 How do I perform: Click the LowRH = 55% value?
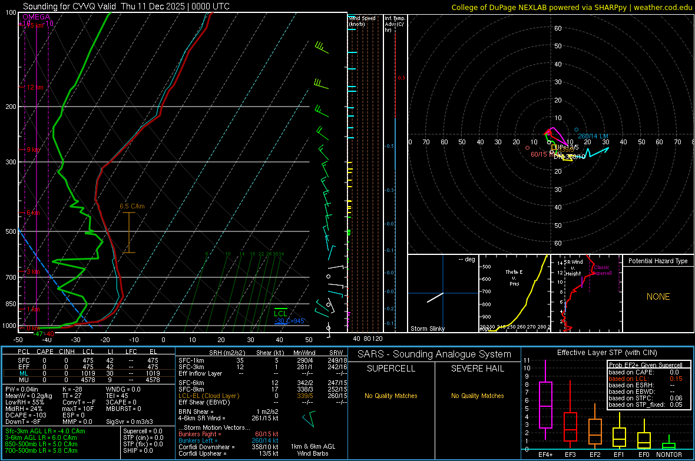pyautogui.click(x=24, y=402)
